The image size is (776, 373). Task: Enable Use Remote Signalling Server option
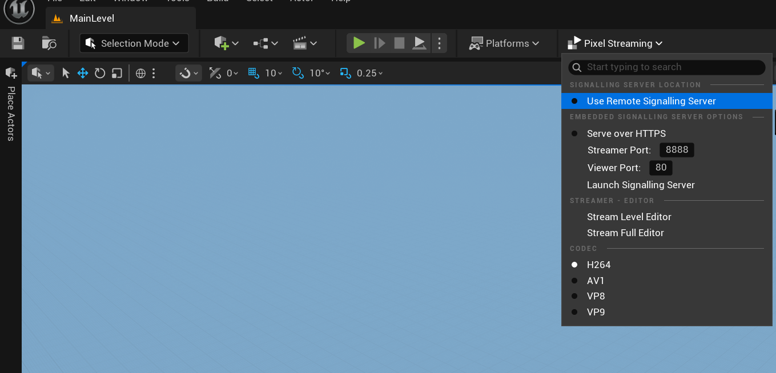651,101
